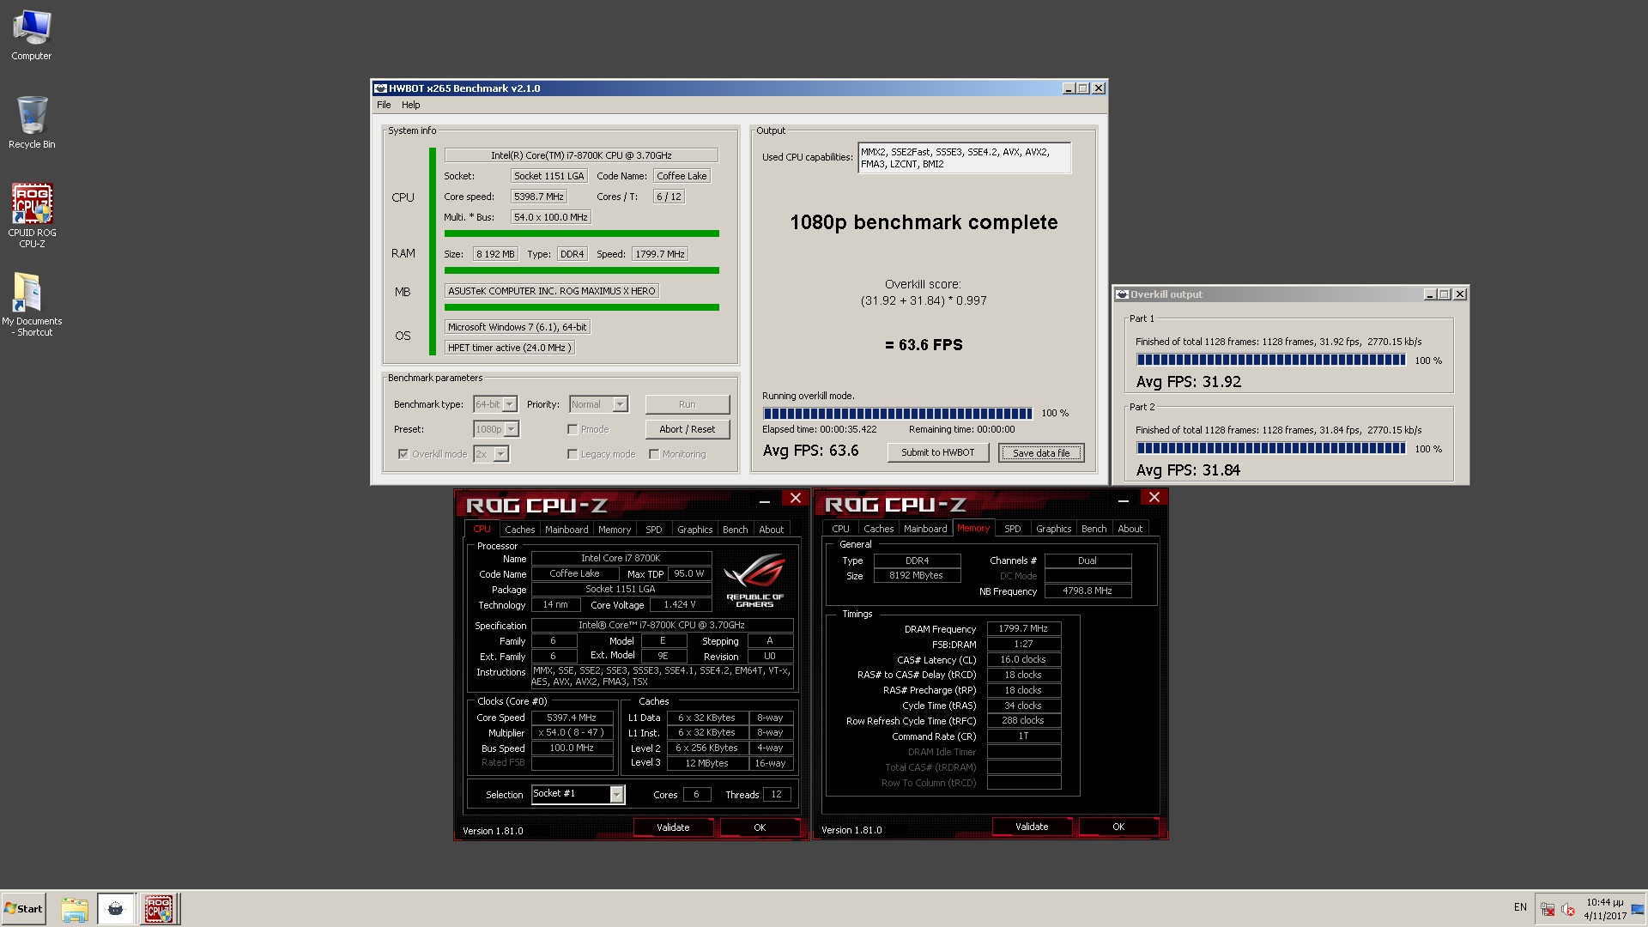Close the left ROG CPU-Z CPU window

coord(796,499)
